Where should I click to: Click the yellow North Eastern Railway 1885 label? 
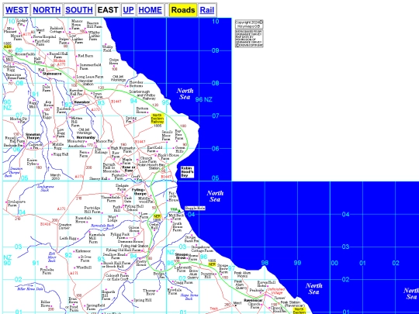pyautogui.click(x=157, y=119)
